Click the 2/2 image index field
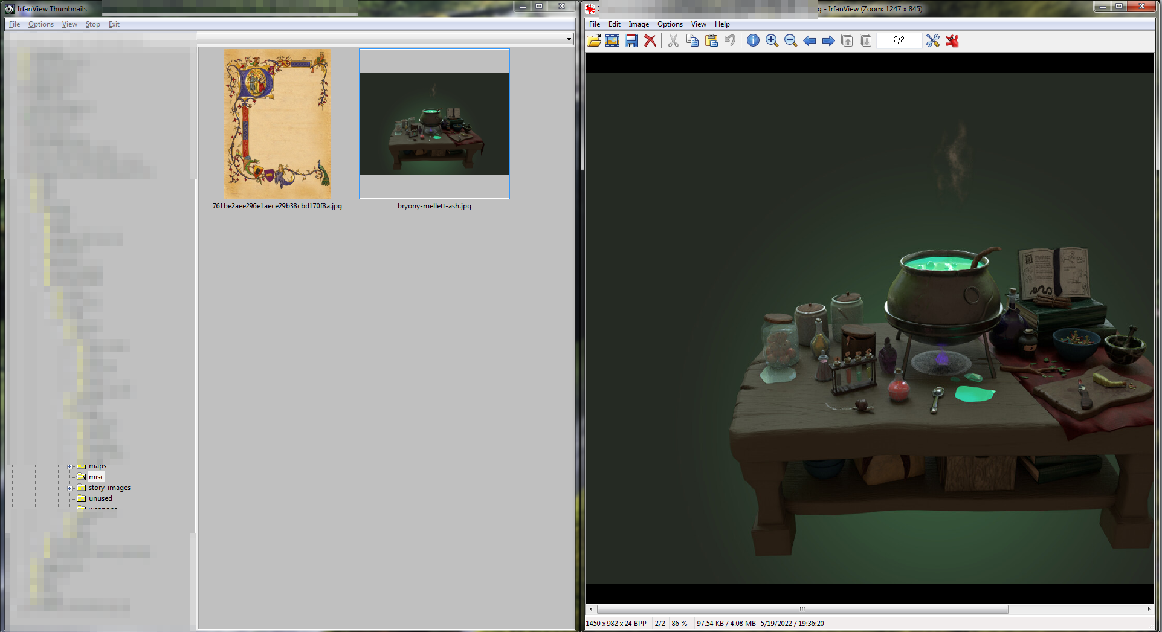The height and width of the screenshot is (632, 1162). (x=899, y=40)
